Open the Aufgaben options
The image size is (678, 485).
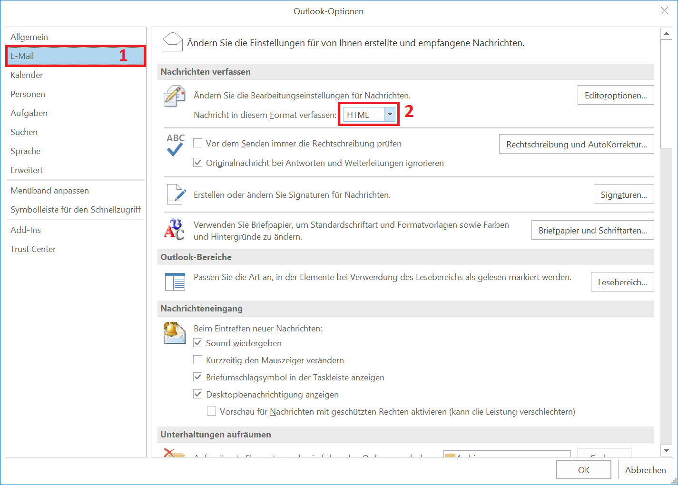(75, 113)
